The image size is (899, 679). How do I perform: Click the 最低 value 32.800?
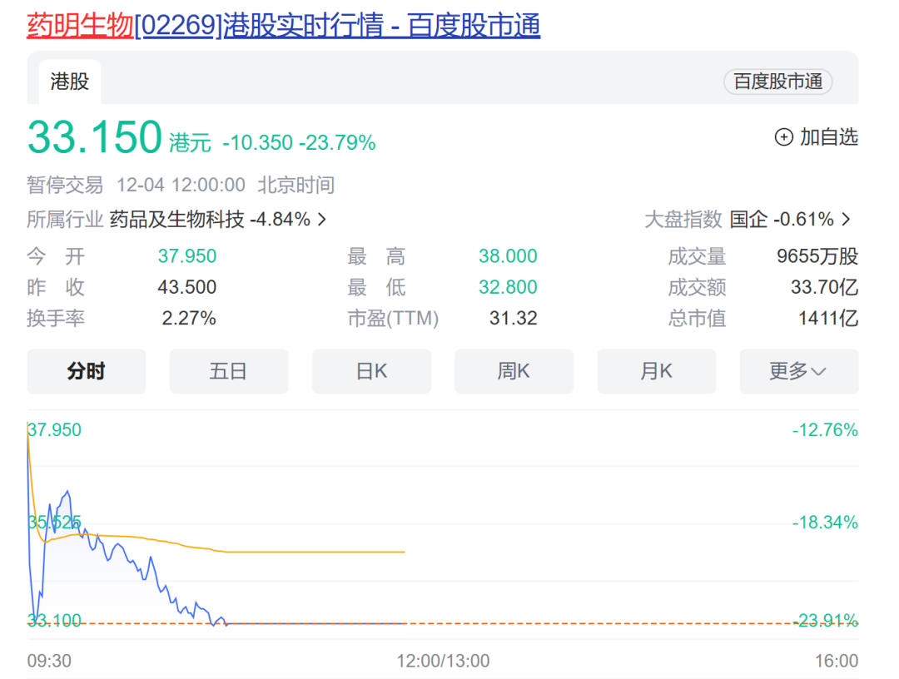(508, 286)
